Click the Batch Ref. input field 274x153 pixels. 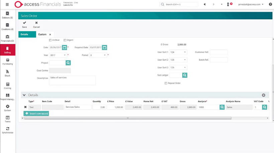[x=219, y=60]
